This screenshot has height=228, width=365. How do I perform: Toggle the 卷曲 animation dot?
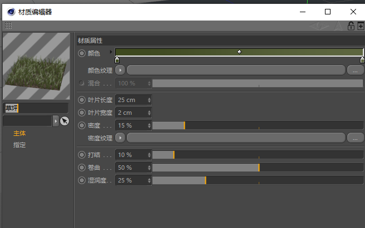(x=81, y=168)
